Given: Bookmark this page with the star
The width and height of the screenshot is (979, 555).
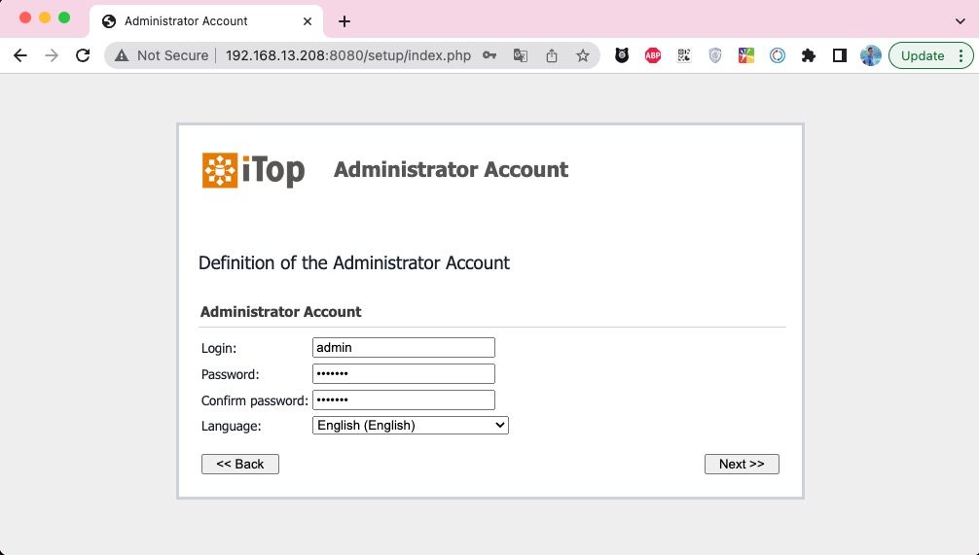Looking at the screenshot, I should pyautogui.click(x=583, y=55).
